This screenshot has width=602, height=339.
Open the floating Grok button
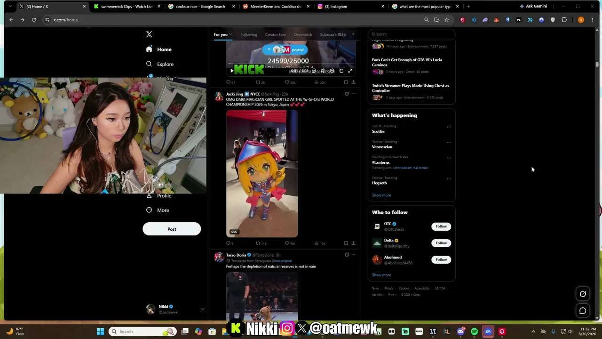pos(583,294)
